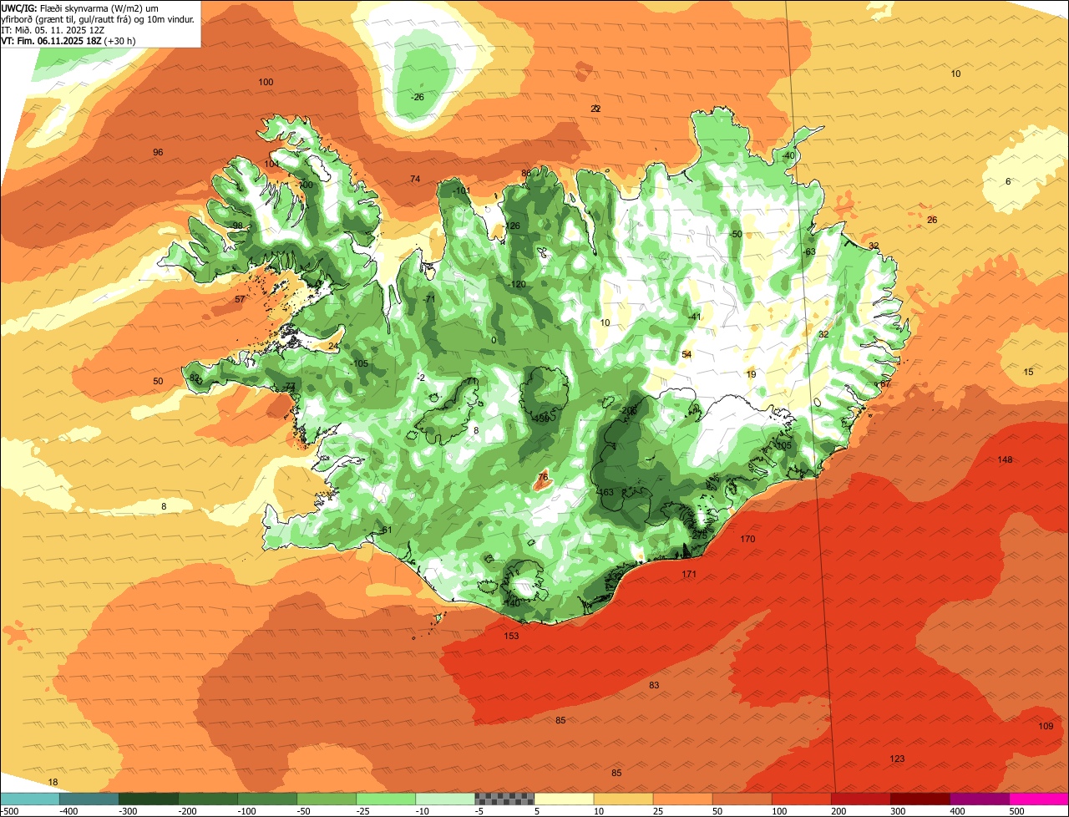The image size is (1069, 817).
Task: Click the map value '-126'
Action: pos(511,226)
